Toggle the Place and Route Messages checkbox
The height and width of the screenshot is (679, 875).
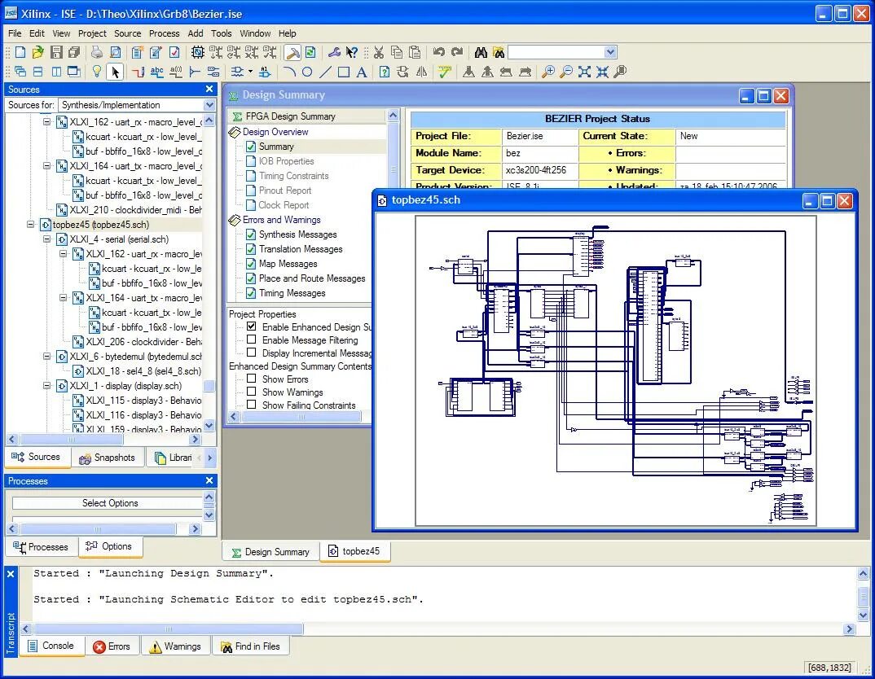click(x=251, y=278)
